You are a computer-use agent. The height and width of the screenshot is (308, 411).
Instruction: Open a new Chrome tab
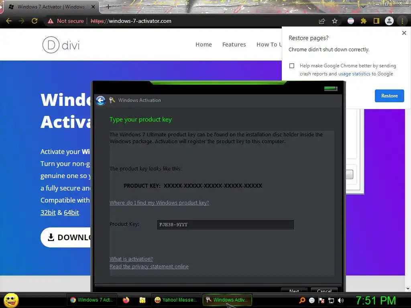point(108,7)
